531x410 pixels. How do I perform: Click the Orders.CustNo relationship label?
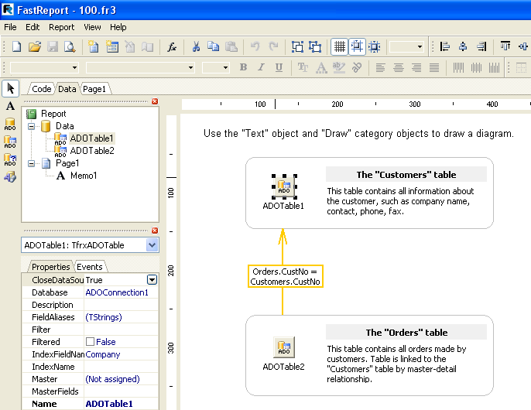tap(286, 276)
